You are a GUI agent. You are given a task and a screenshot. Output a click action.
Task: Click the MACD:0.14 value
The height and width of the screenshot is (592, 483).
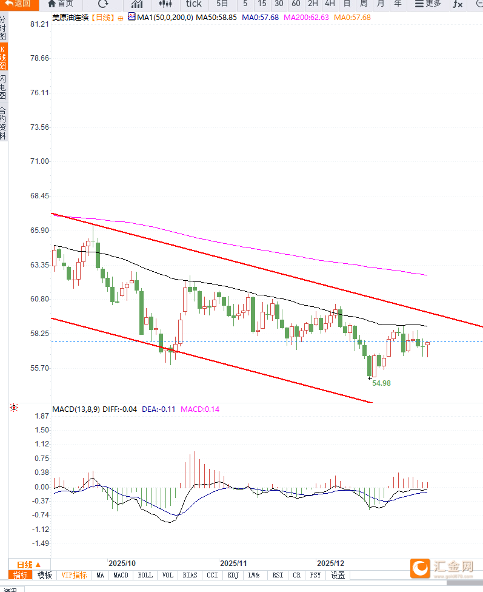(200, 409)
